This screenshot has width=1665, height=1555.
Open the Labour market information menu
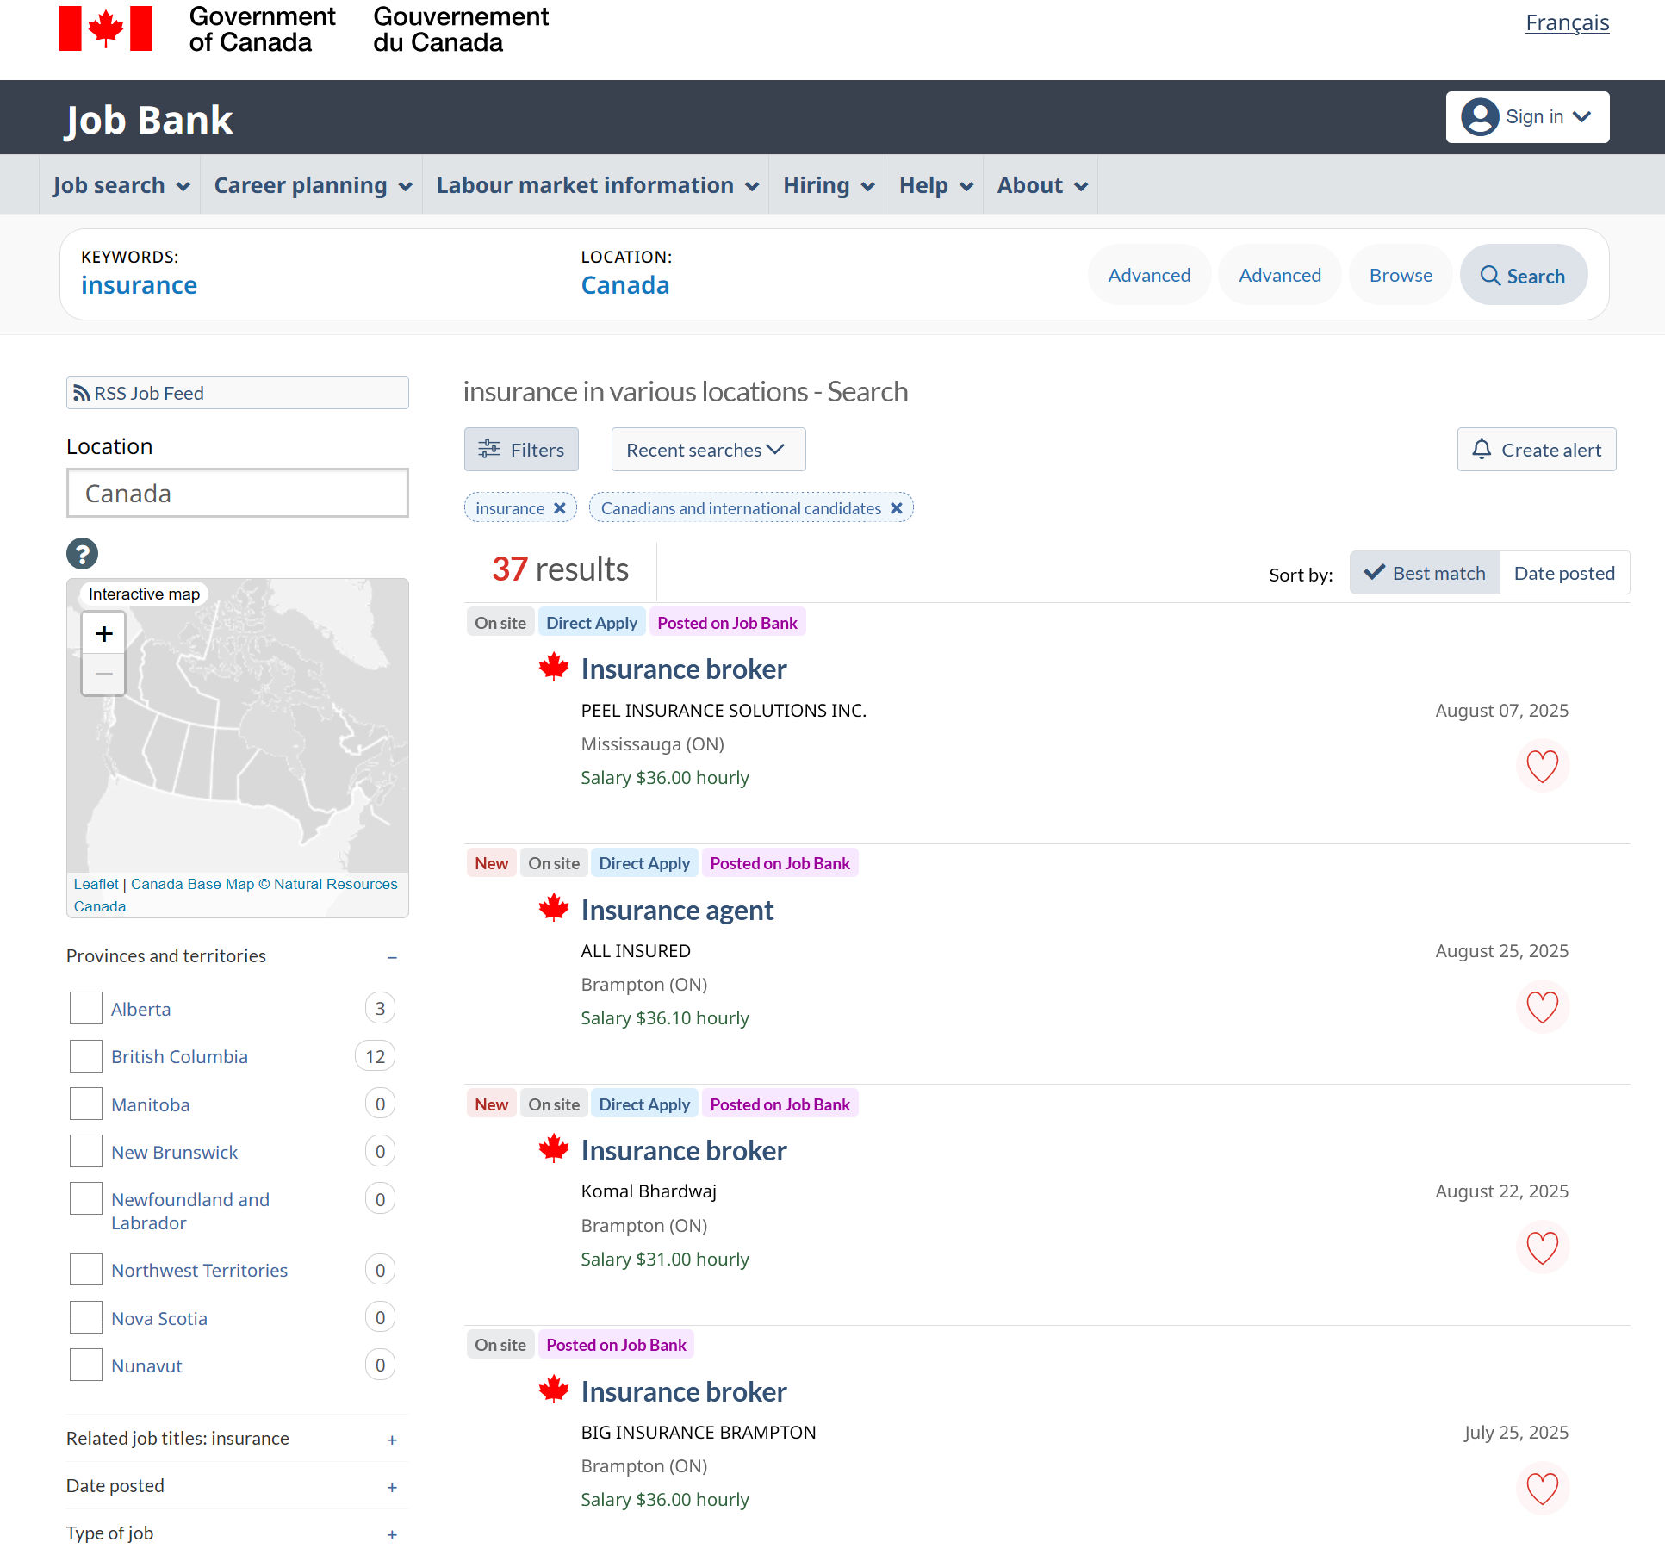(x=596, y=185)
